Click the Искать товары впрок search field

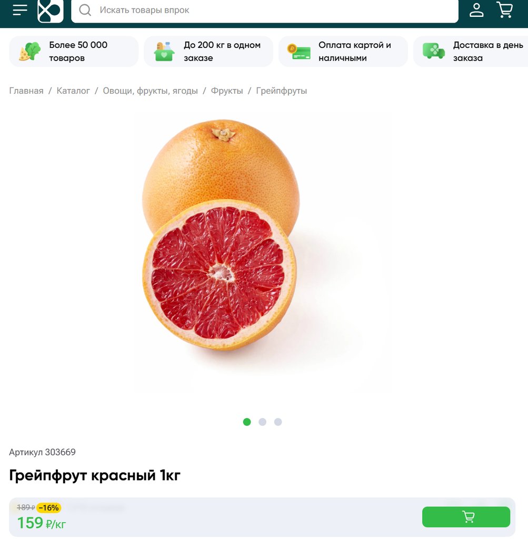(x=265, y=11)
